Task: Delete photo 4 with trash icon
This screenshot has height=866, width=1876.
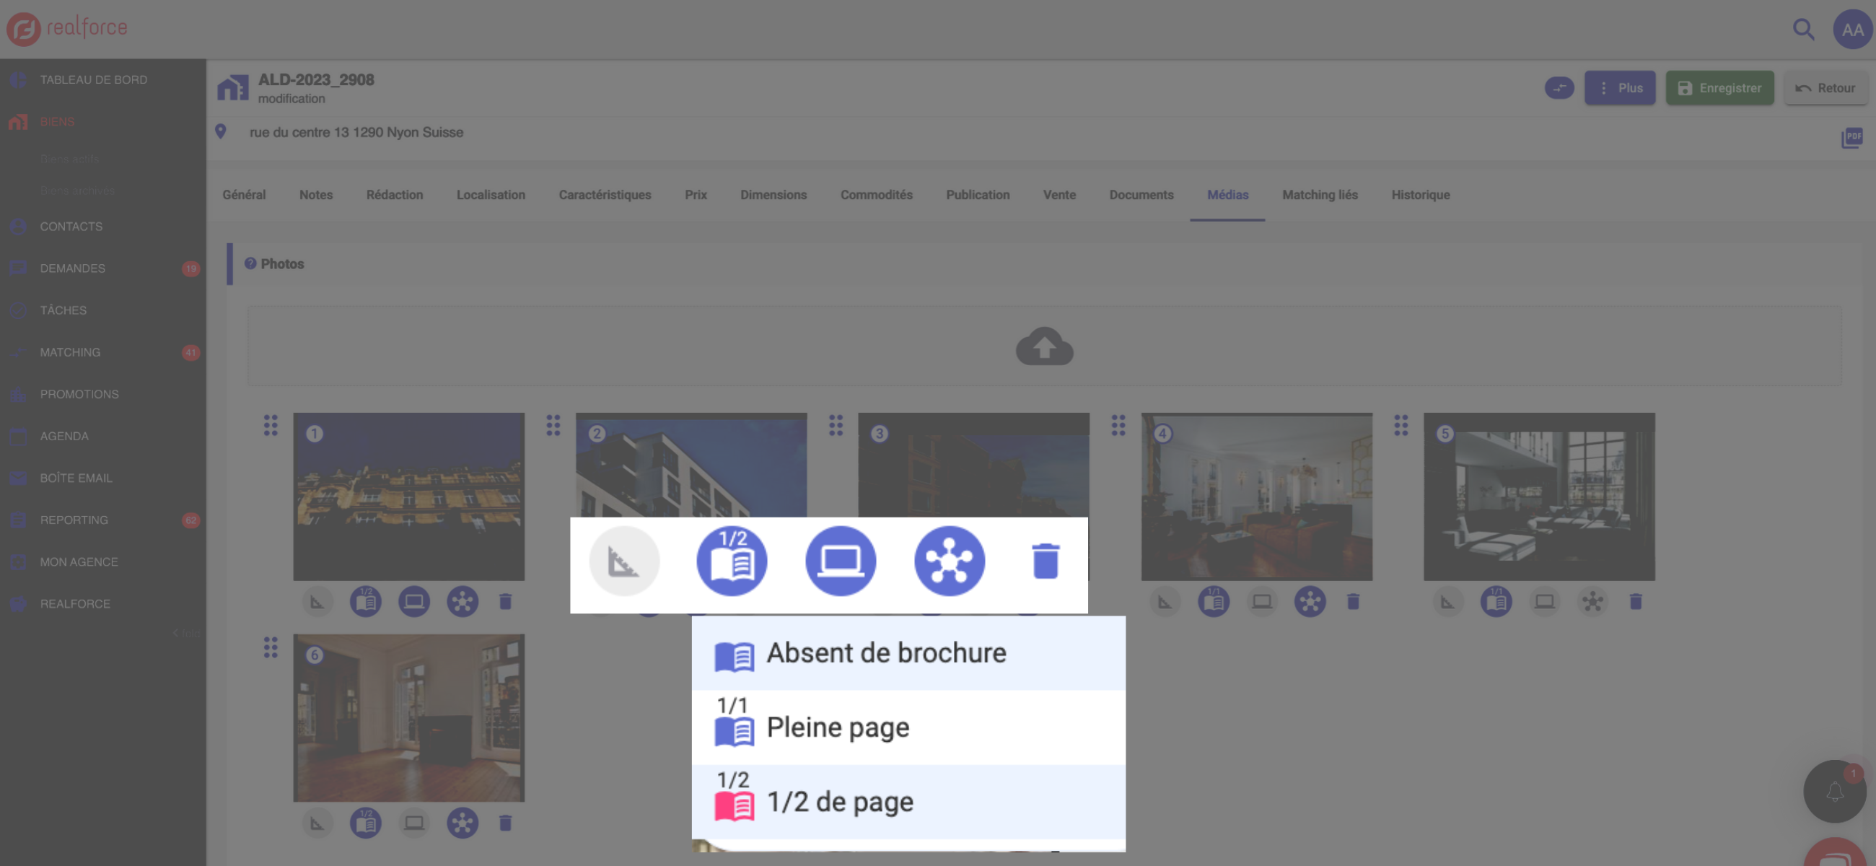Action: click(x=1353, y=602)
